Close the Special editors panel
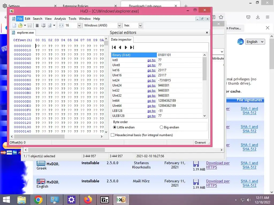 (207, 33)
